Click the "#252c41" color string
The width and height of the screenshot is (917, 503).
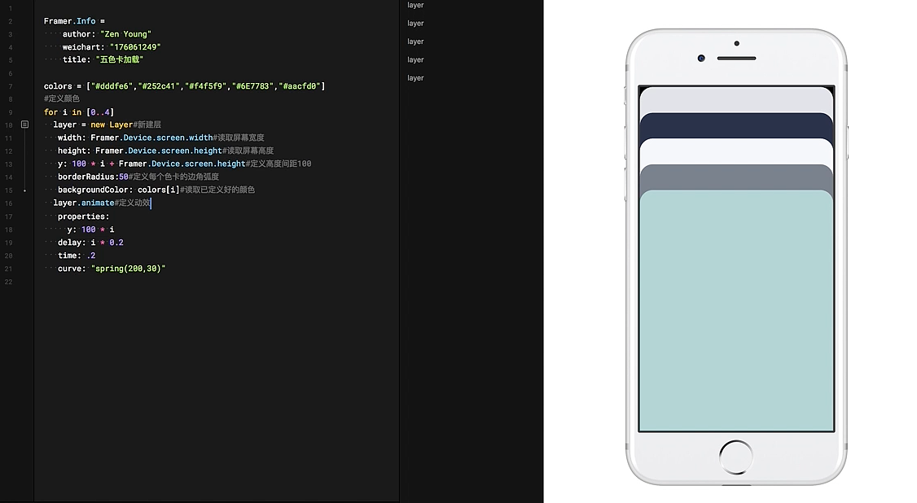click(x=159, y=86)
